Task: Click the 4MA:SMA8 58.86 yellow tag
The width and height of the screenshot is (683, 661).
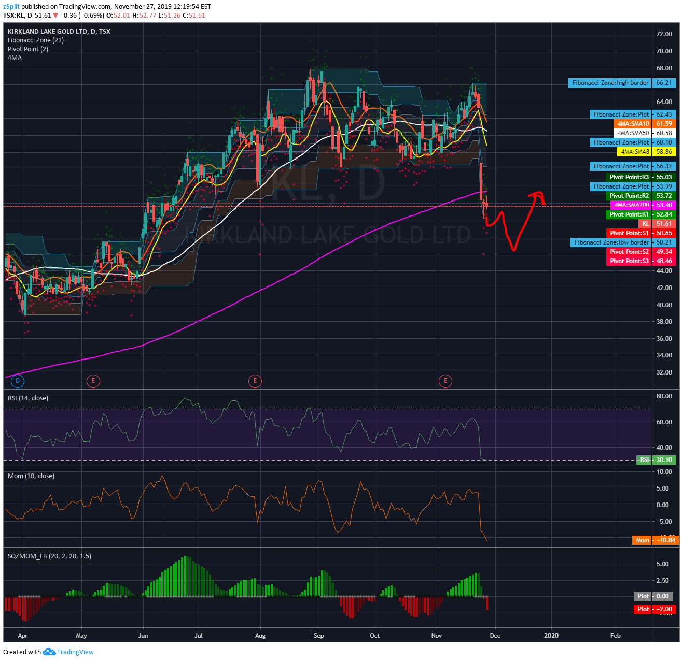Action: tap(647, 152)
